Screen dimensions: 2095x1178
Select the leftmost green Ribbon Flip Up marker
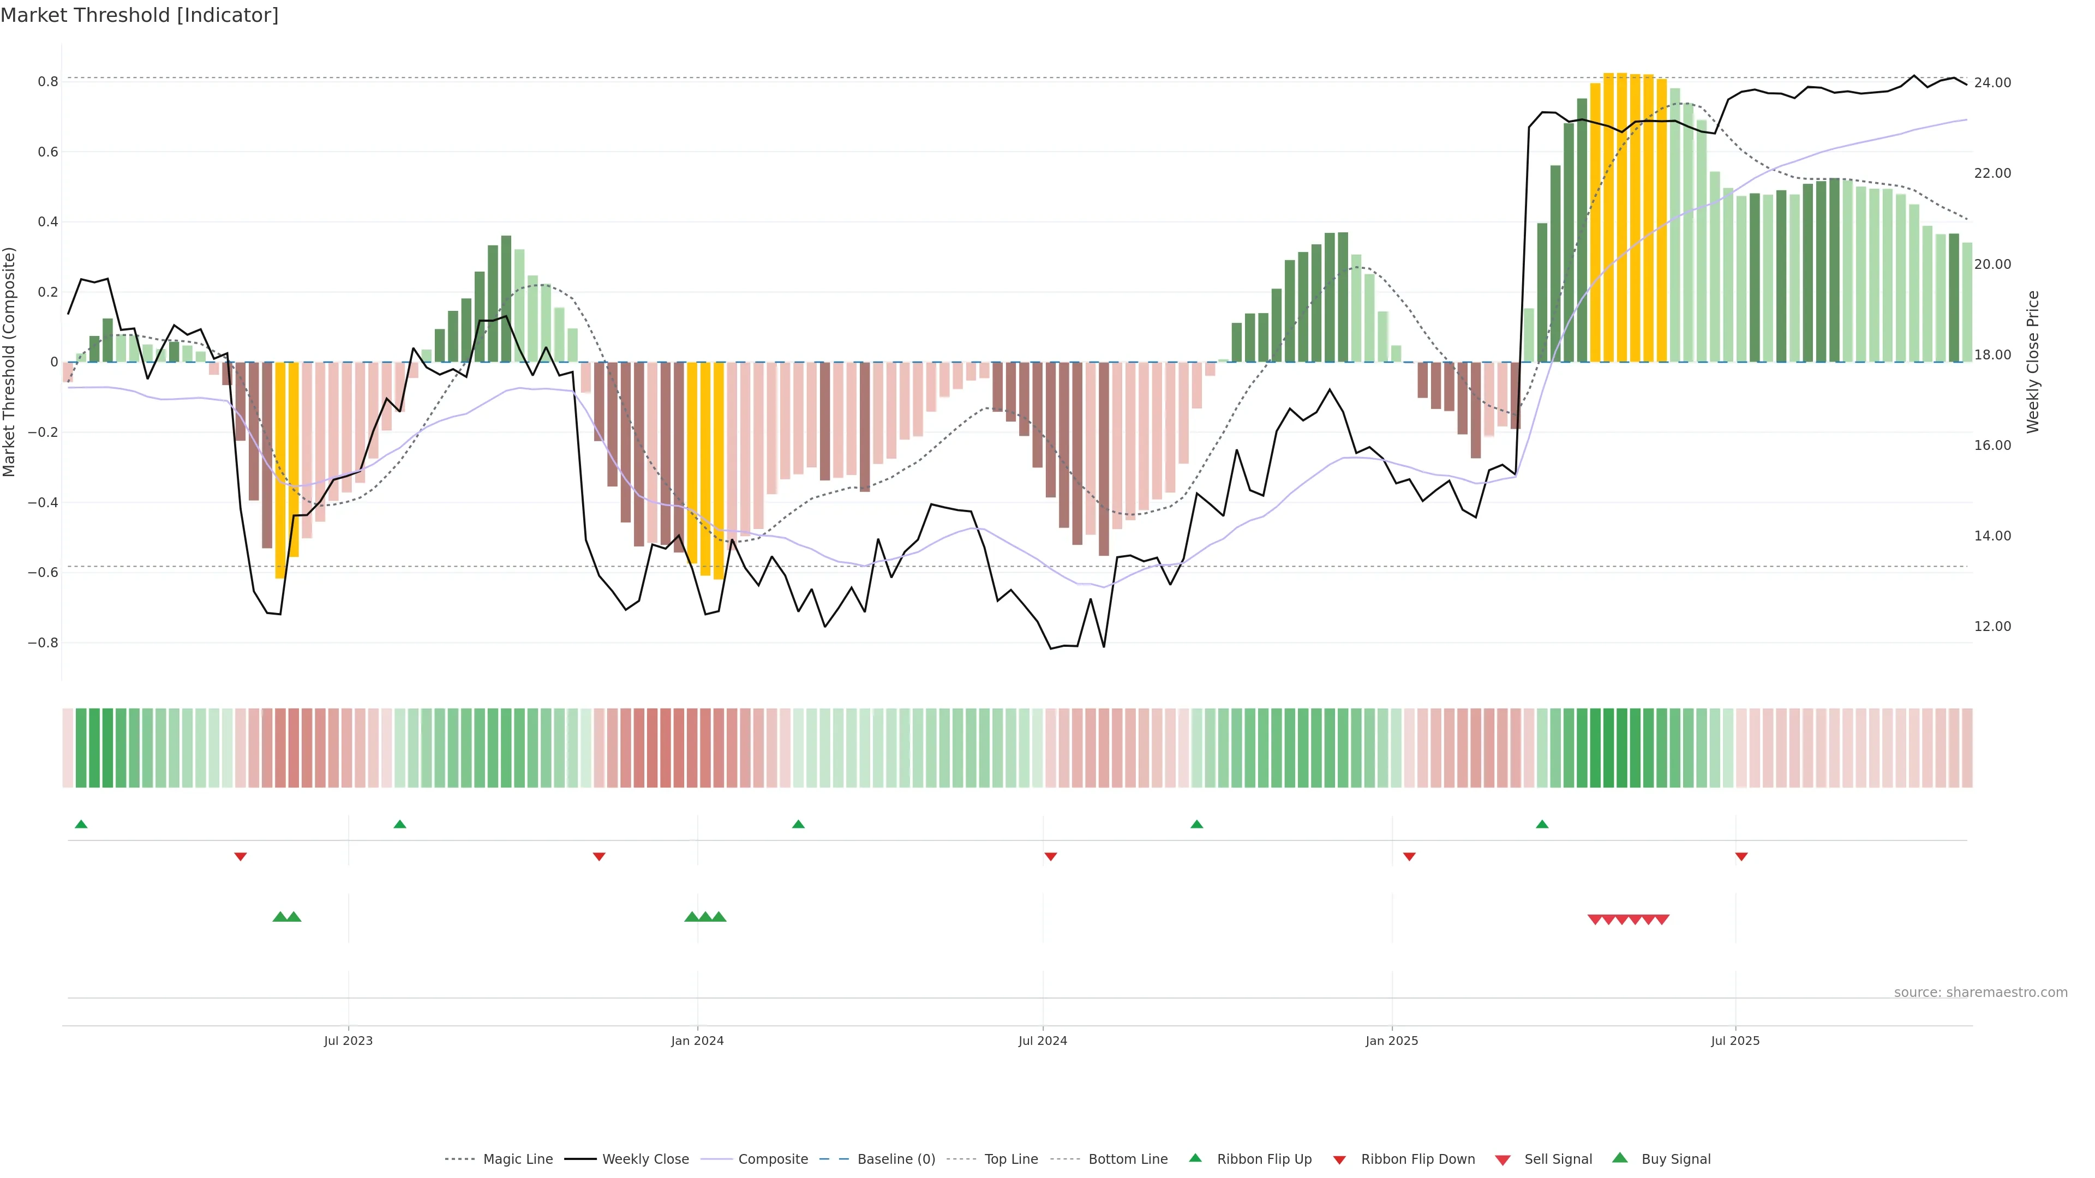(x=81, y=825)
